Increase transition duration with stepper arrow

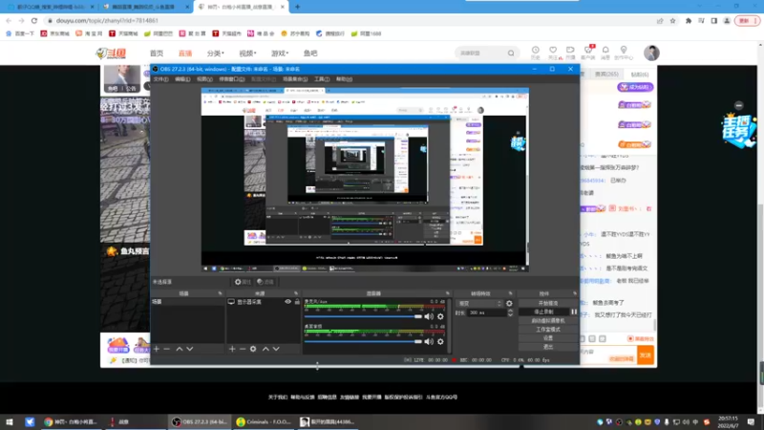coord(510,311)
